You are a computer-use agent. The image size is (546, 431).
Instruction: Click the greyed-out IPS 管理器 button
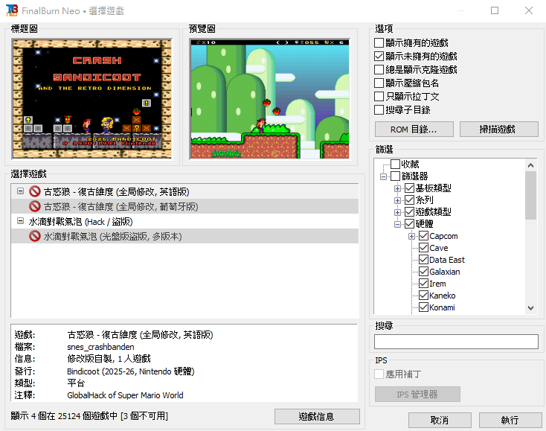coord(417,394)
